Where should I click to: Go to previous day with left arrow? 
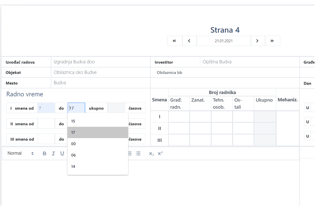coord(189,41)
